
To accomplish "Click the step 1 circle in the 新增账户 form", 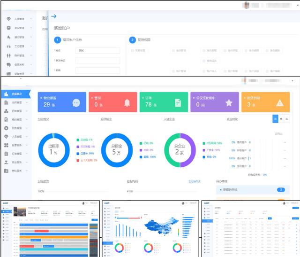I will pyautogui.click(x=57, y=40).
